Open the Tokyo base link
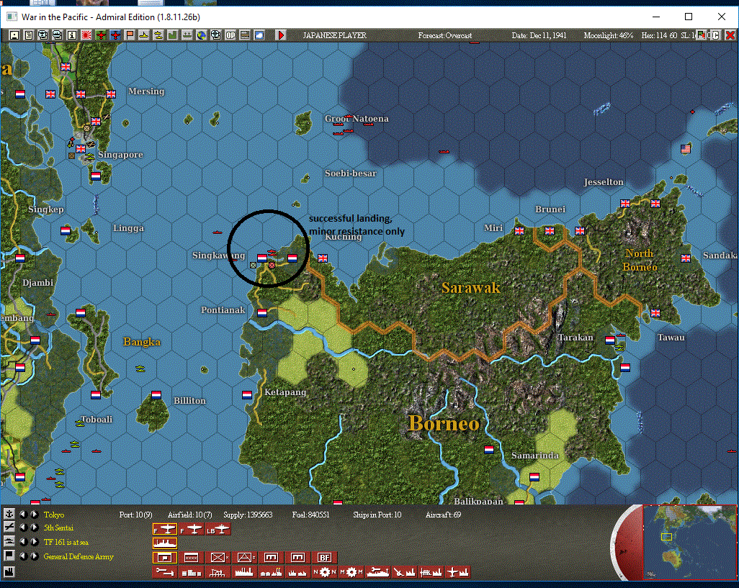 point(54,515)
